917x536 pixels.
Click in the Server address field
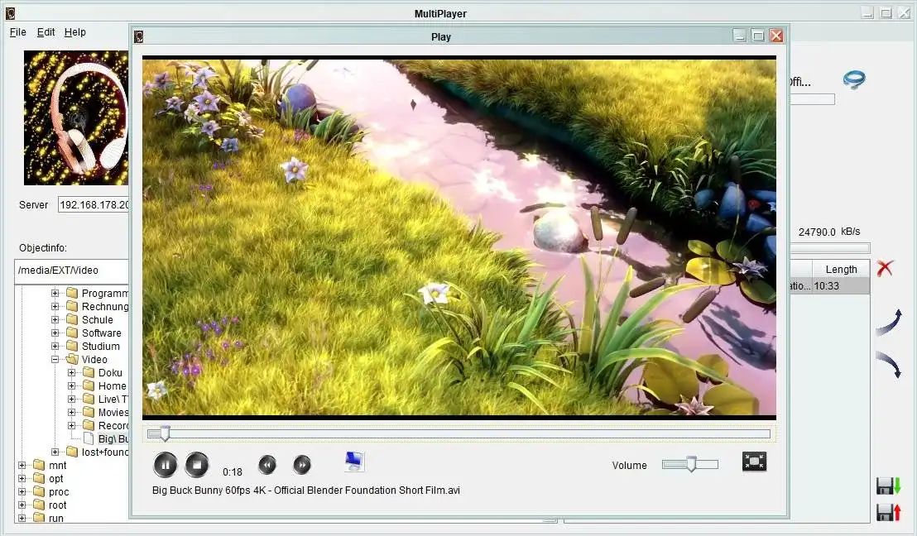click(94, 204)
